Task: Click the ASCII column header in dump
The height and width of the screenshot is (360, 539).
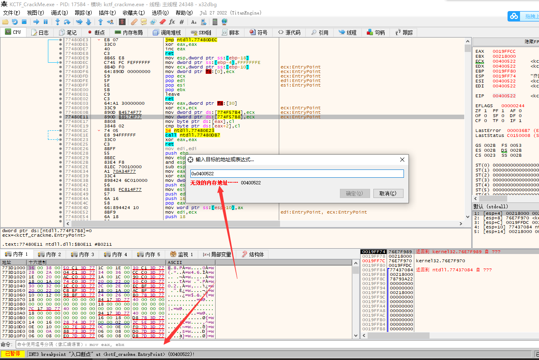Action: click(x=190, y=262)
